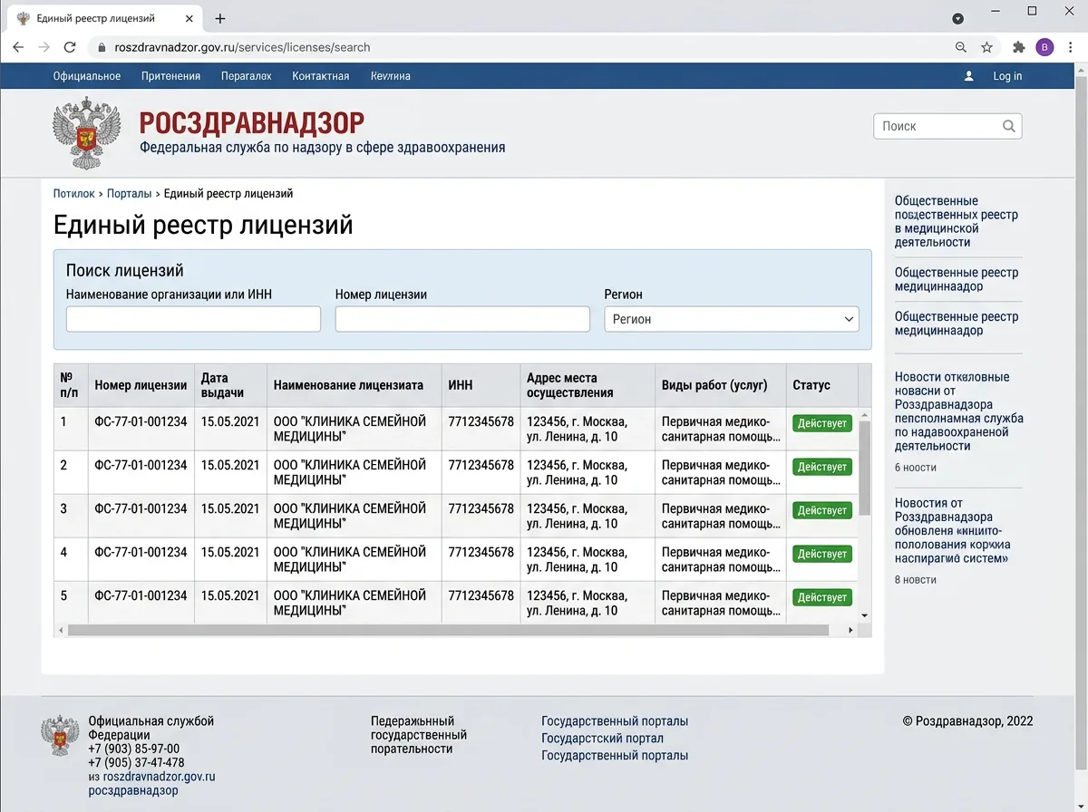Open the Официальное menu item

click(87, 76)
